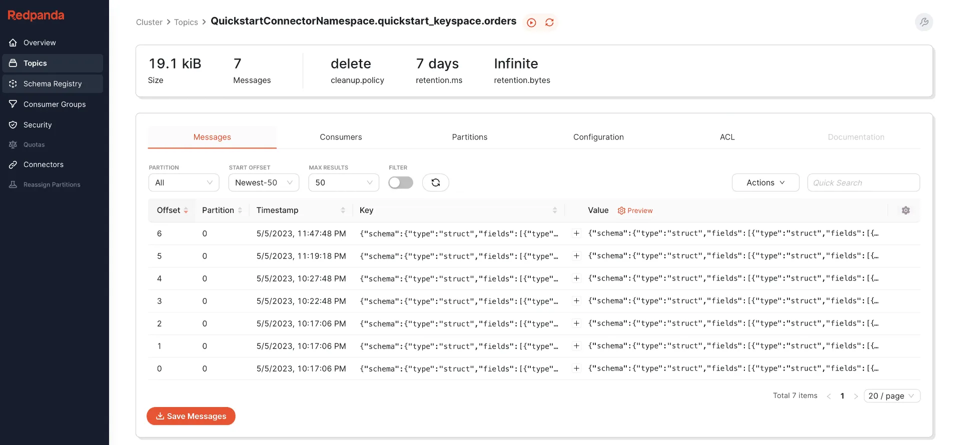Focus the Quick Search field

pyautogui.click(x=863, y=182)
